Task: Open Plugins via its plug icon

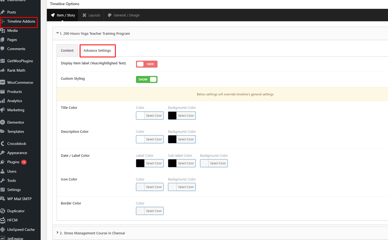Action: (2, 162)
